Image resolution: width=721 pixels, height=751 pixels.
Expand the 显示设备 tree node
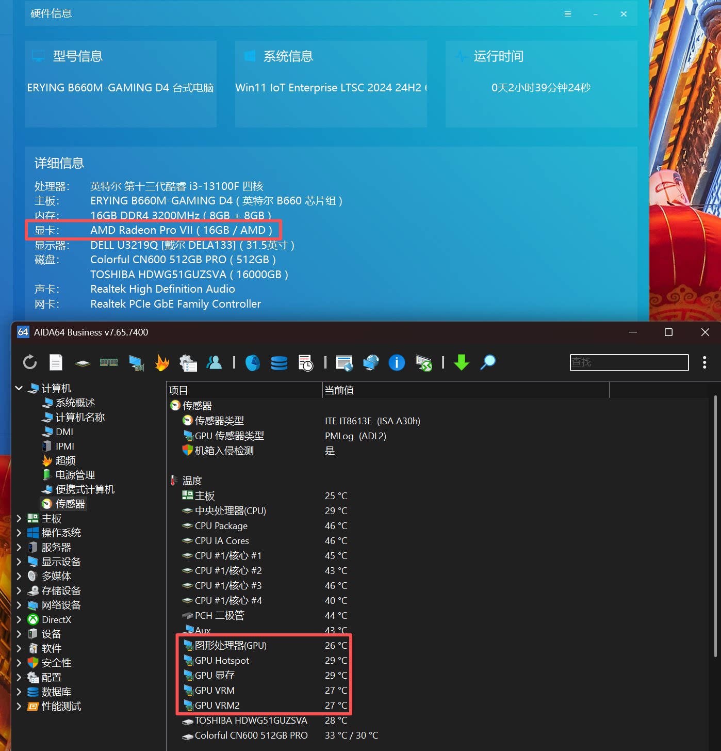click(19, 562)
